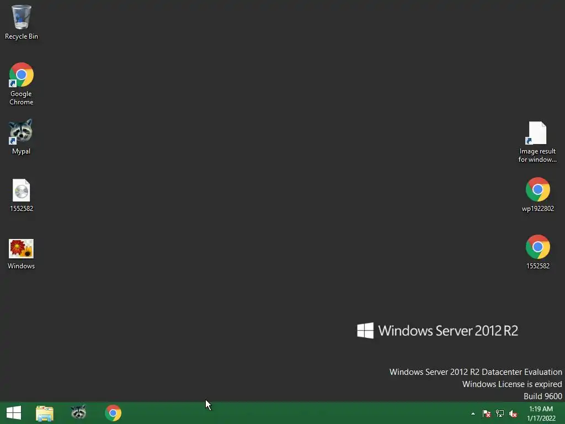Click the 'wp1922802' icon label
The image size is (565, 424).
[x=537, y=208]
